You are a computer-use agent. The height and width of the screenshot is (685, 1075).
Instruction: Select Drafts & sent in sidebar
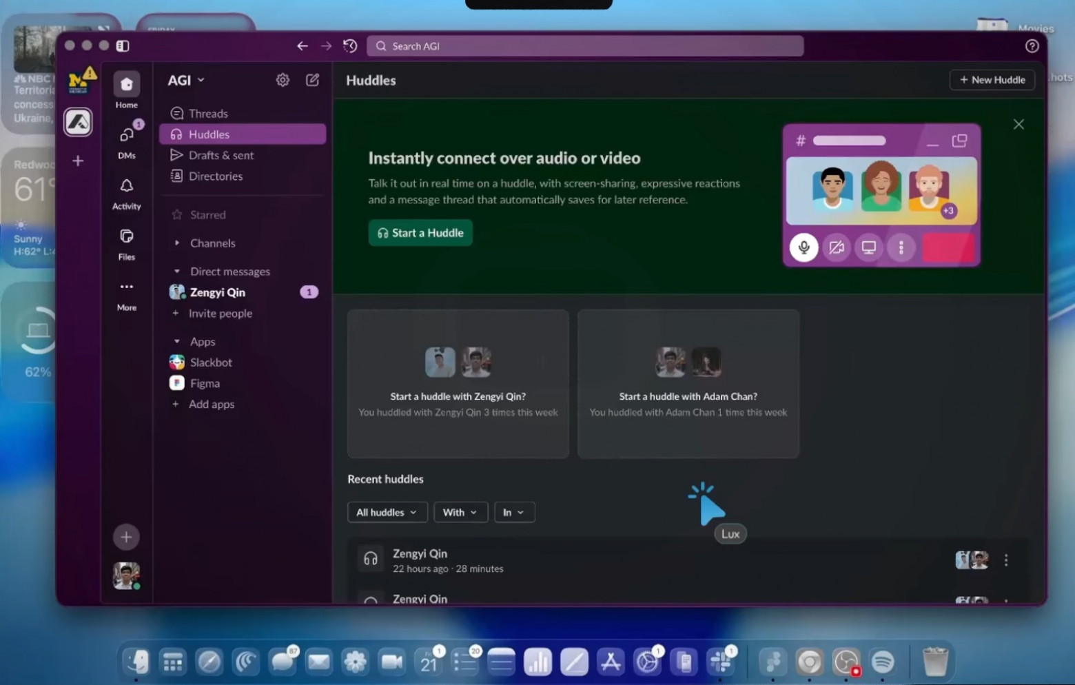tap(221, 156)
